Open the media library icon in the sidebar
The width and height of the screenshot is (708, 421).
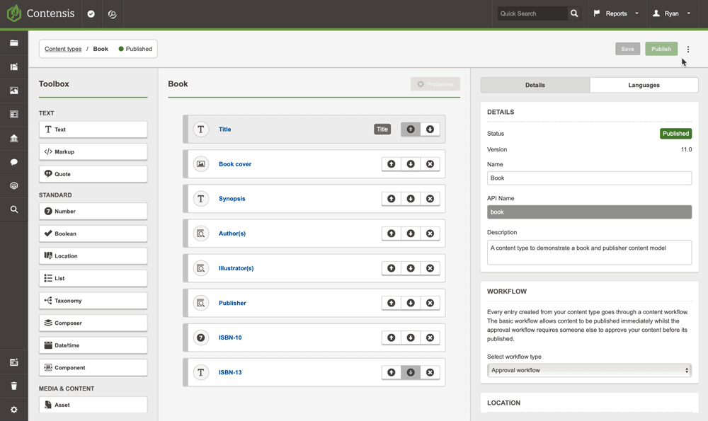tap(14, 91)
